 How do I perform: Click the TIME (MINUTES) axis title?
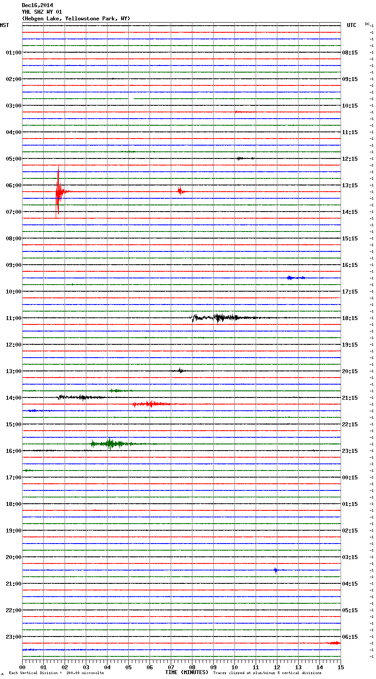pyautogui.click(x=187, y=672)
